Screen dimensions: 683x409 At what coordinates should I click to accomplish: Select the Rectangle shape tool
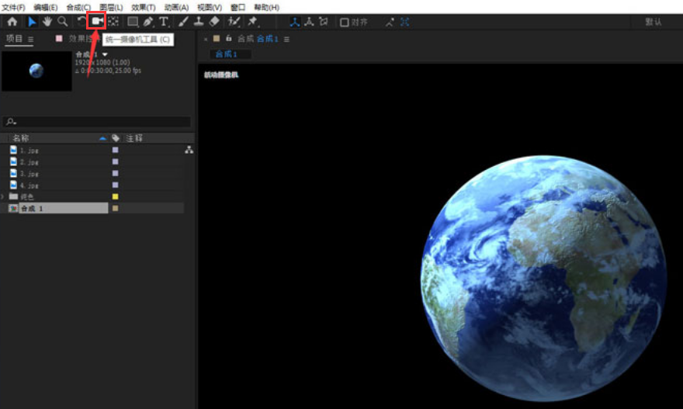(x=133, y=22)
